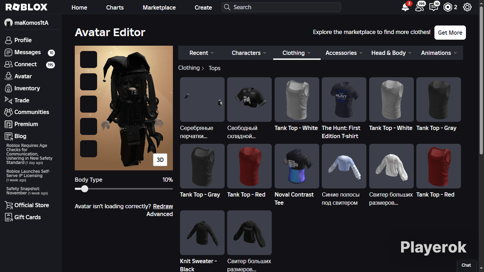This screenshot has width=484, height=272.
Task: Open Profile from the sidebar icon
Action: point(9,40)
